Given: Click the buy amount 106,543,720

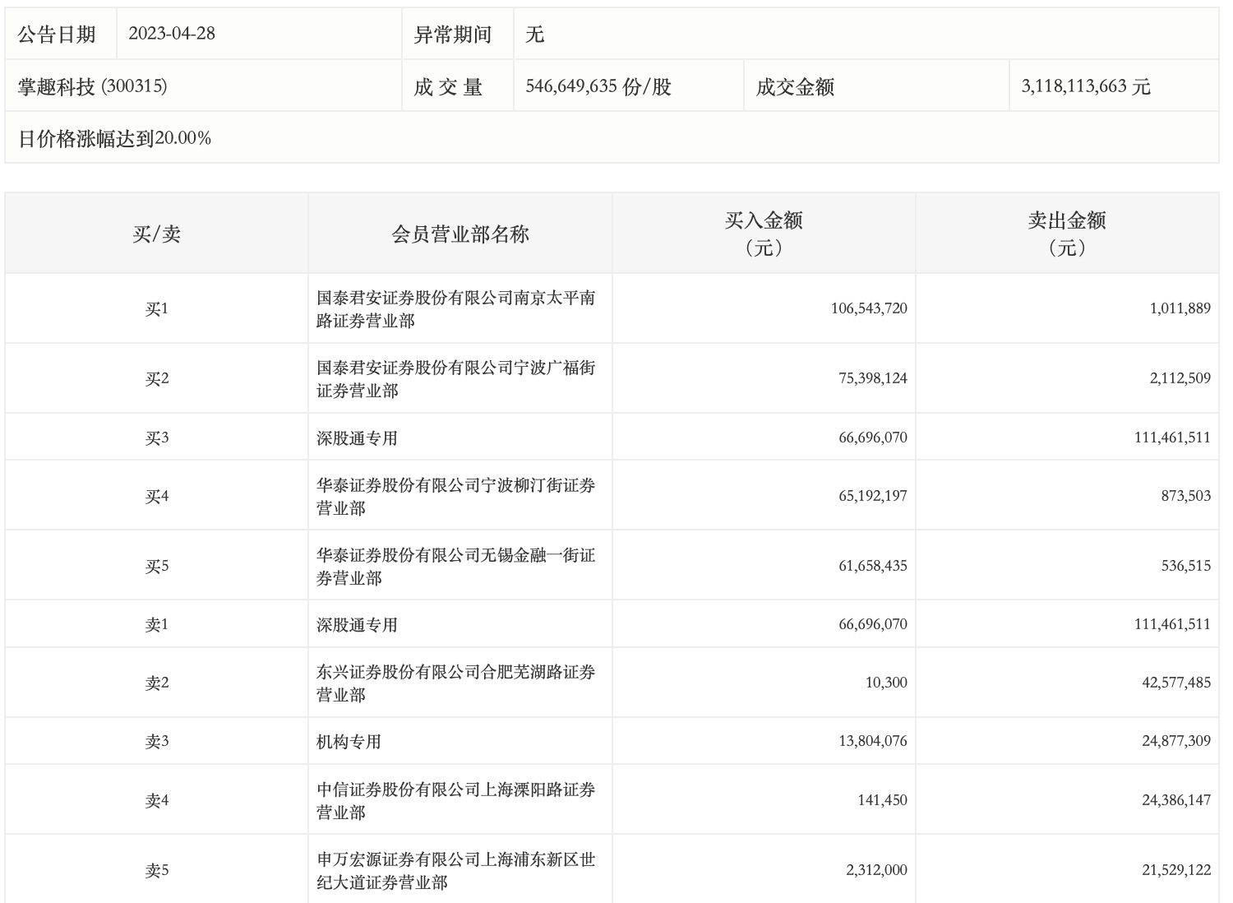Looking at the screenshot, I should pos(869,308).
